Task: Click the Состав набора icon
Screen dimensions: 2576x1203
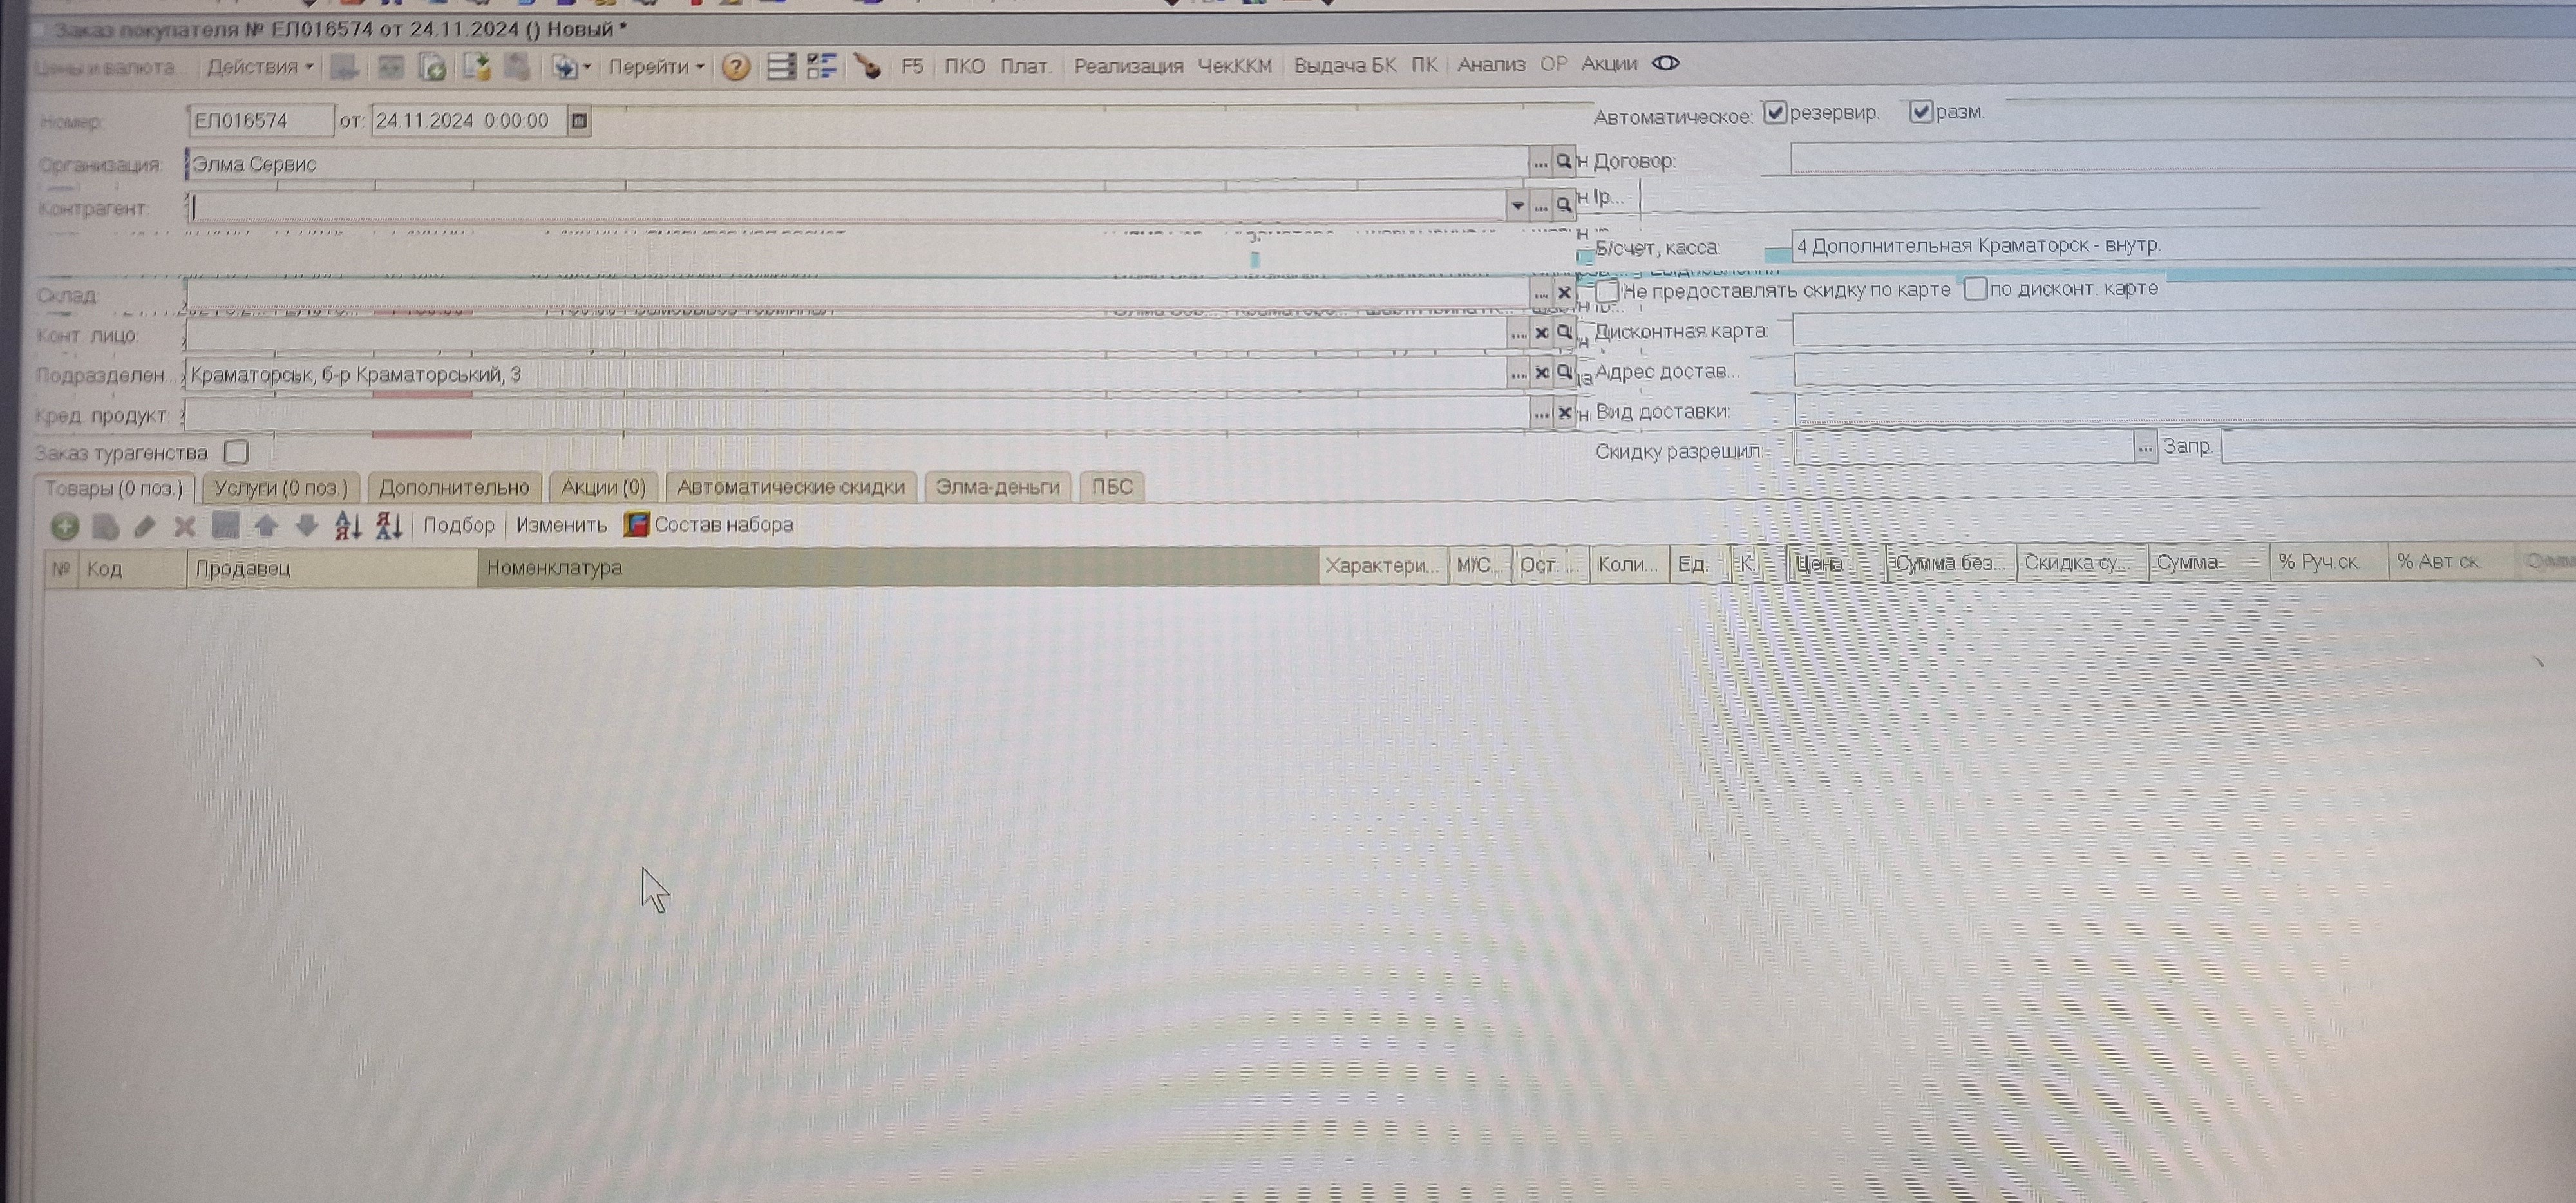Action: [x=636, y=524]
